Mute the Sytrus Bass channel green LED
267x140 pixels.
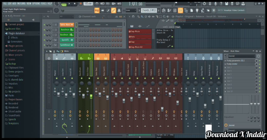44,25
